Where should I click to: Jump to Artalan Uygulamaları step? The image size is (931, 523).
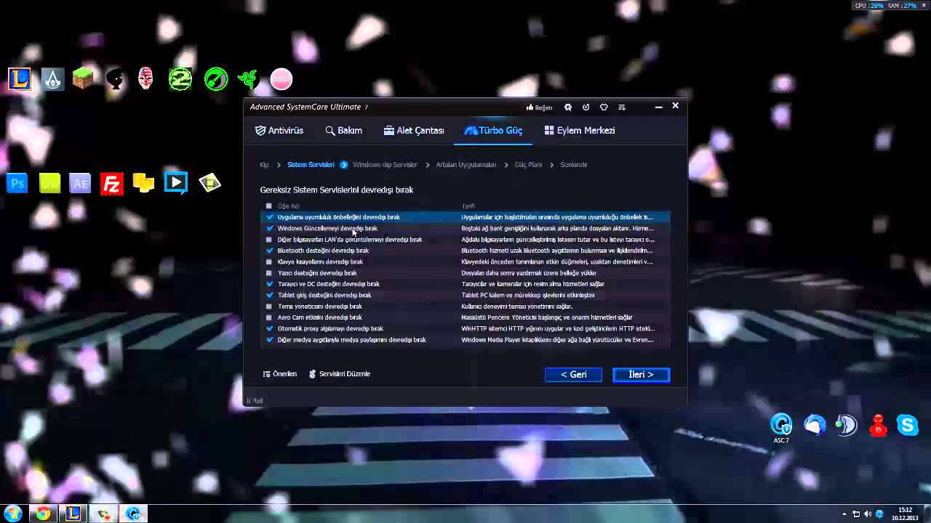[466, 165]
